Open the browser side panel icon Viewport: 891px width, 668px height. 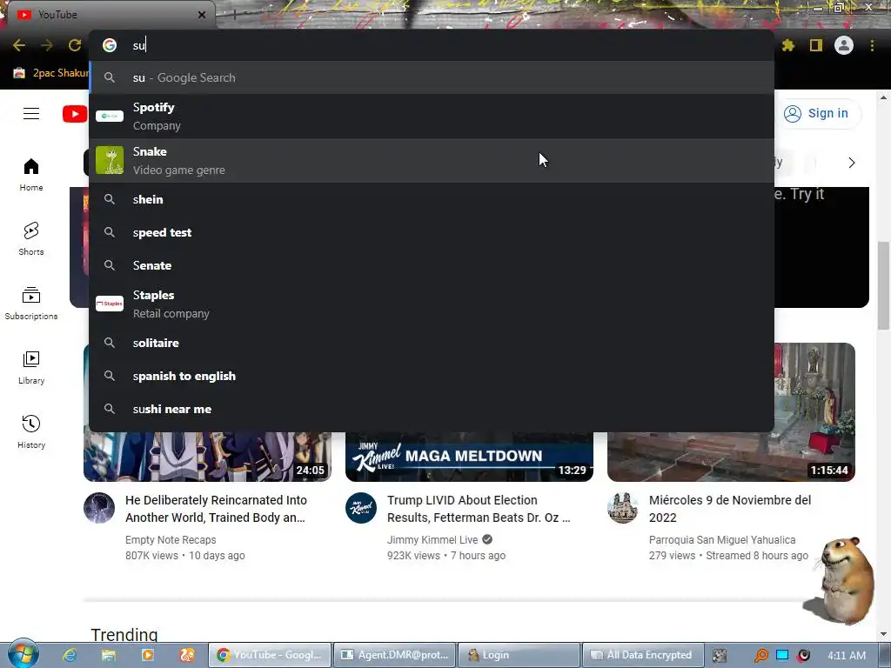pyautogui.click(x=816, y=45)
